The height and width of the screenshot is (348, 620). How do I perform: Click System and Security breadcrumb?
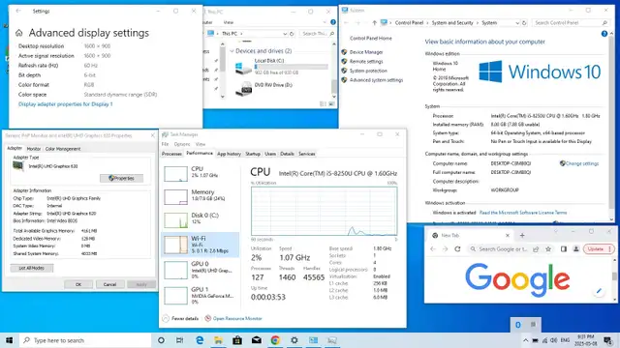coord(452,23)
